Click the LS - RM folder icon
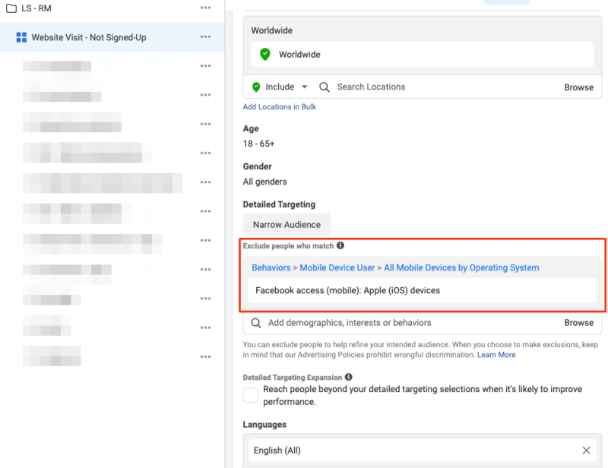This screenshot has width=608, height=468. tap(11, 8)
